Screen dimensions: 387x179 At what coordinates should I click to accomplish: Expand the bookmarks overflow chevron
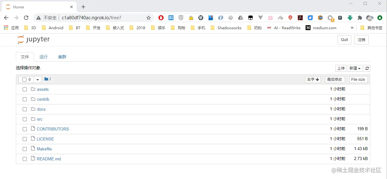click(352, 28)
